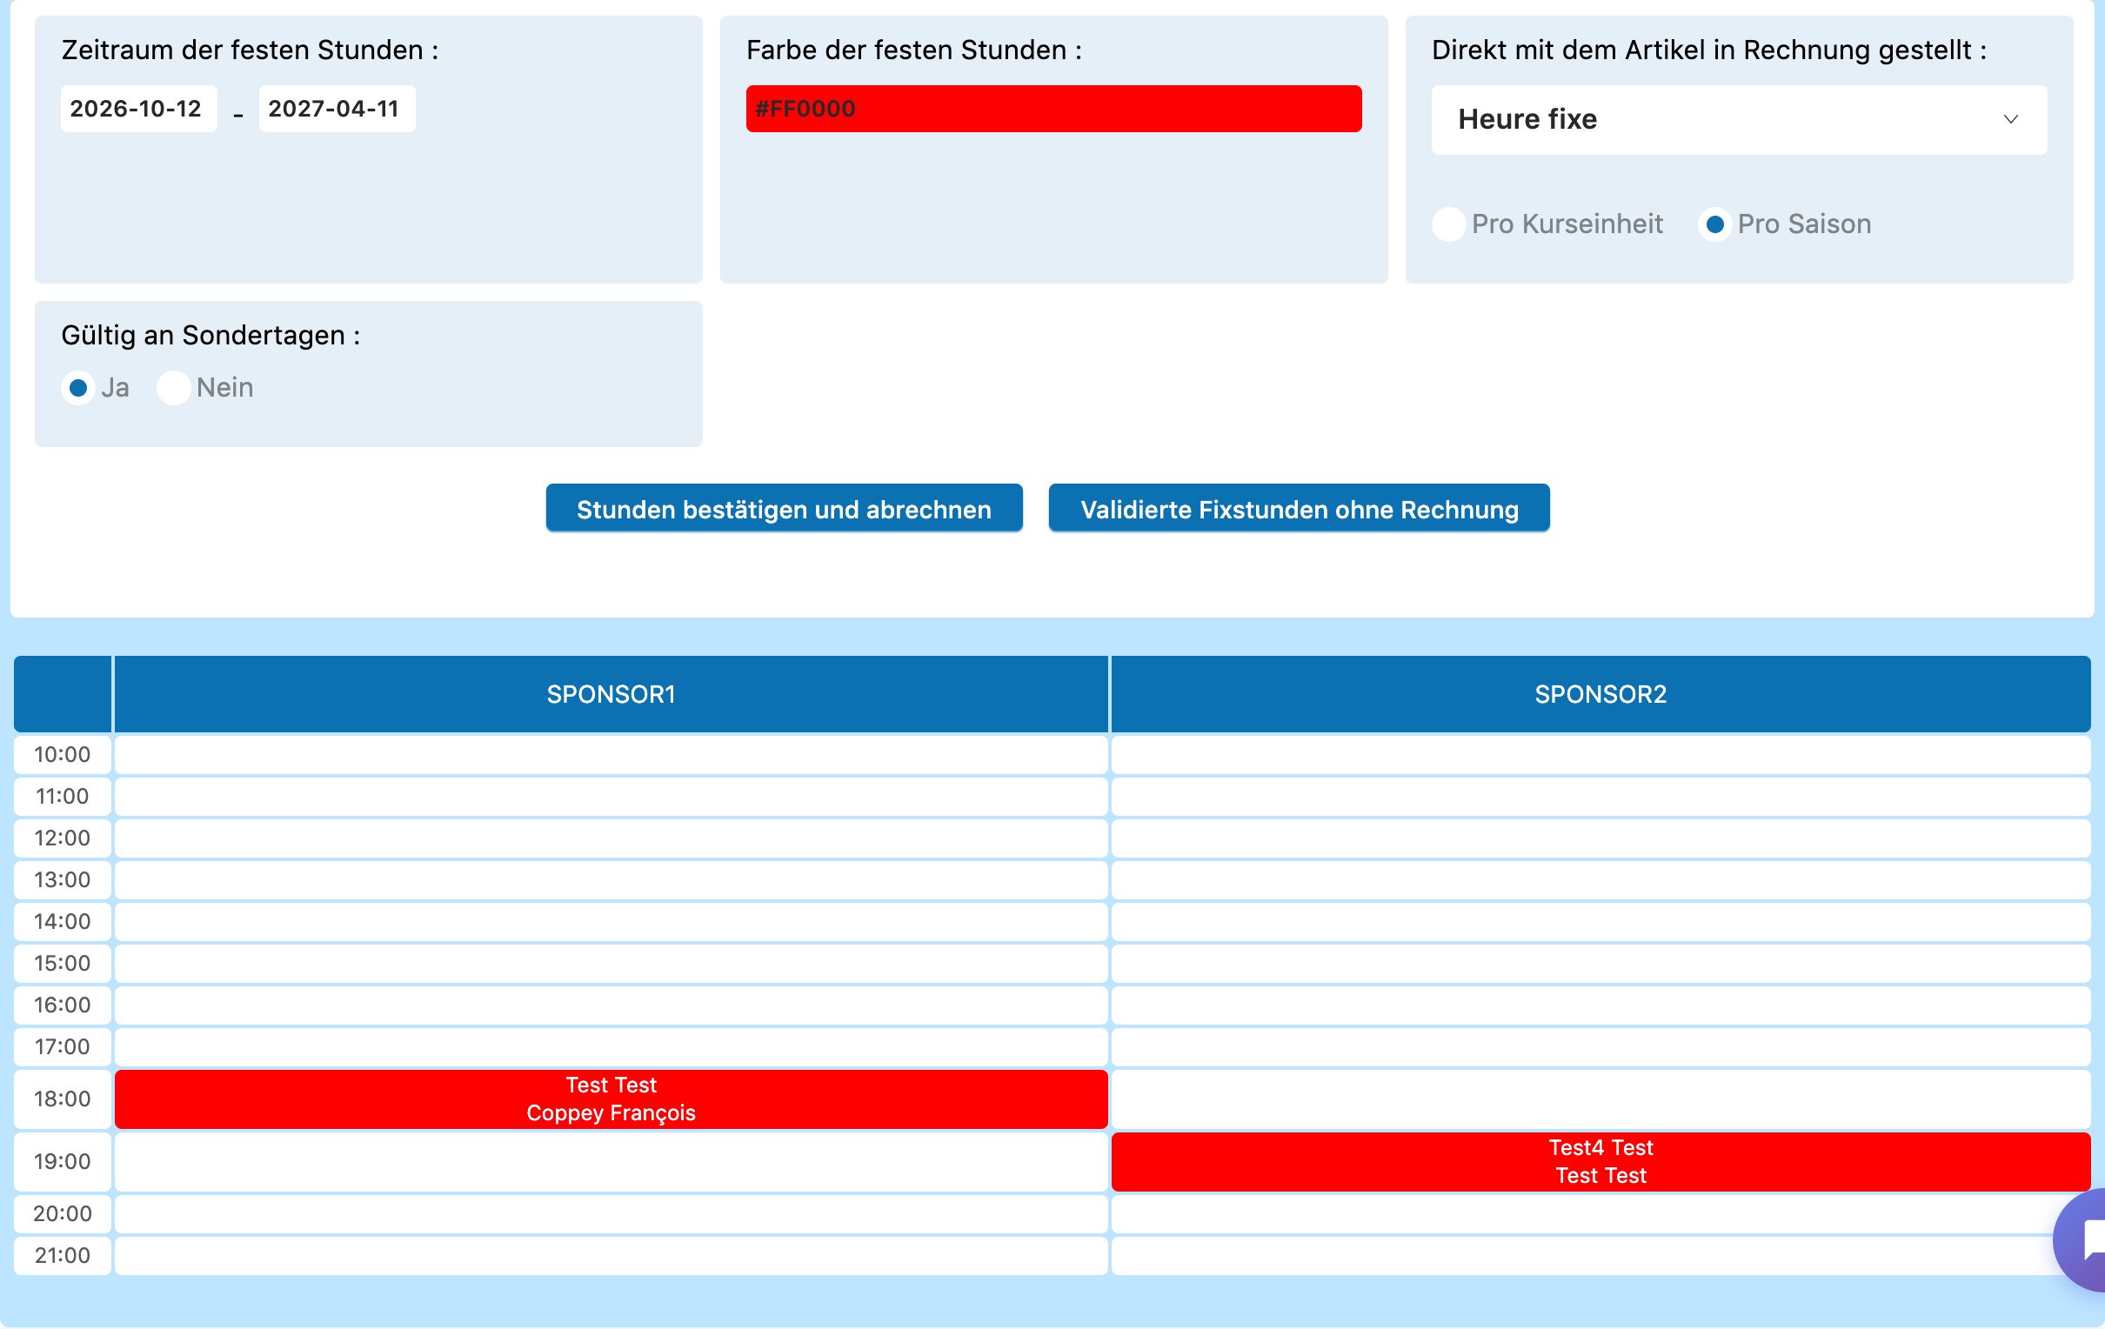Select the Pro Saison radio button

click(1714, 224)
